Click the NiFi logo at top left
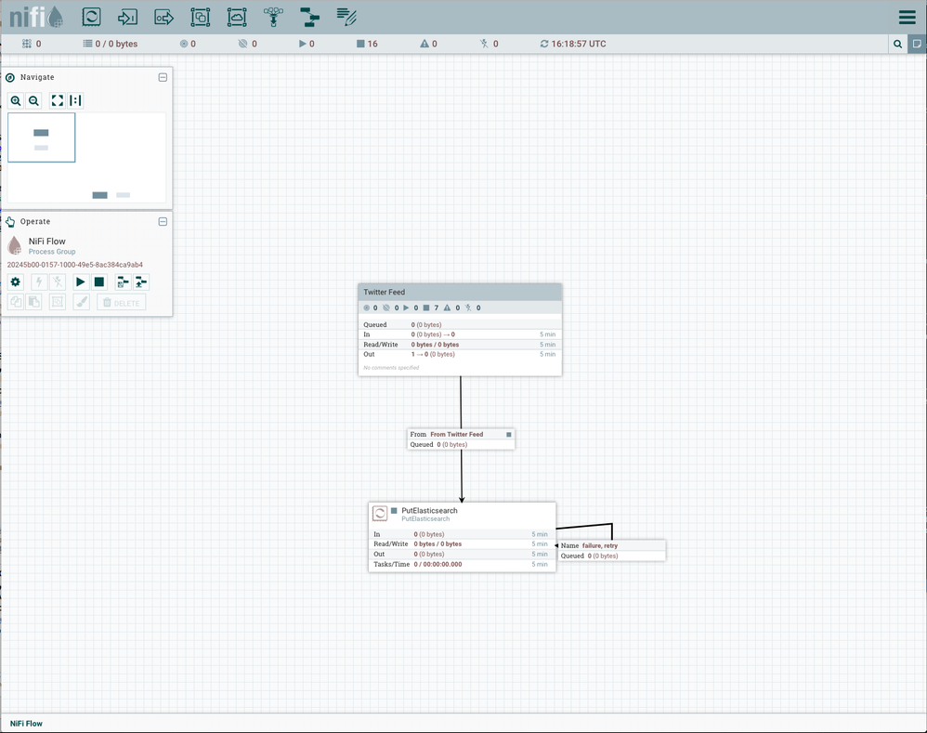Screen dimensions: 927x733 tap(36, 17)
